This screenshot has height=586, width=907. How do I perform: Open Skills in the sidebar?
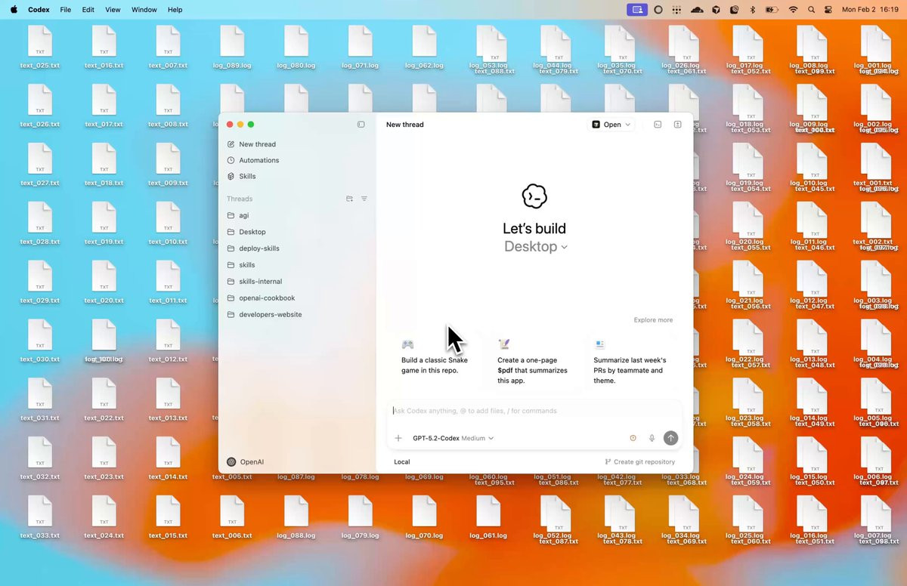click(x=297, y=176)
